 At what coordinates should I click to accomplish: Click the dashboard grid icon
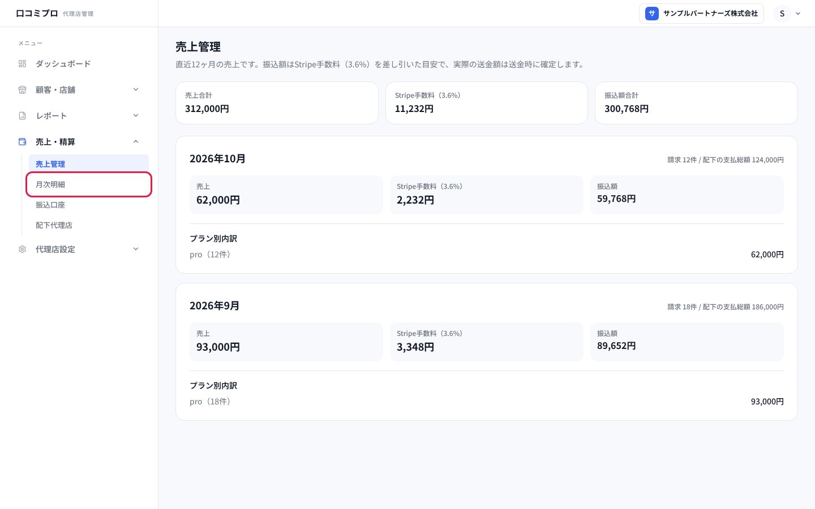click(x=23, y=64)
